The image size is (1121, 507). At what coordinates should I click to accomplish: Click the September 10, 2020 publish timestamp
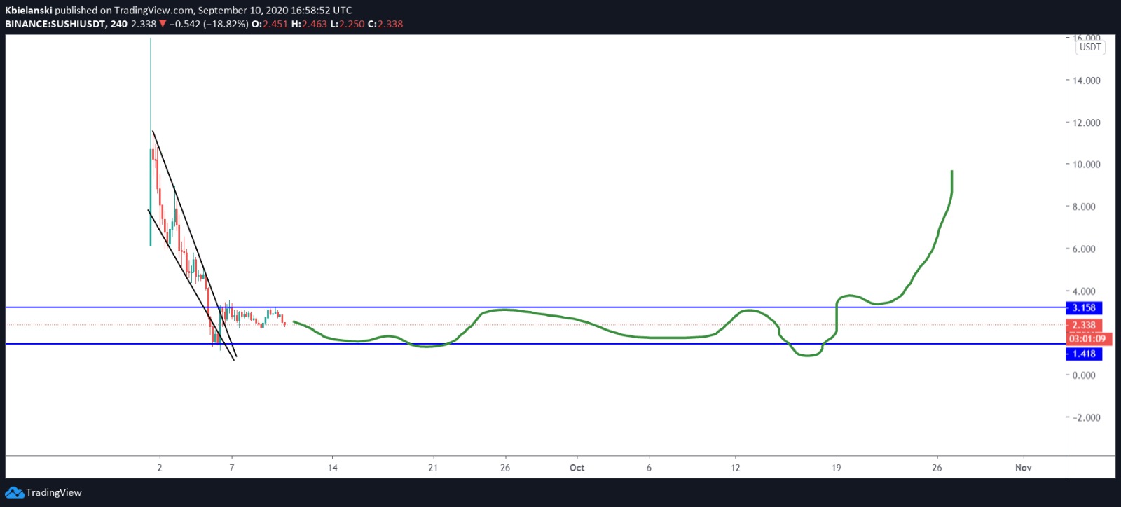[x=275, y=11]
